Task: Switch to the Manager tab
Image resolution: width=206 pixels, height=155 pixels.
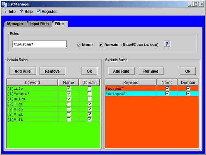Action: pyautogui.click(x=15, y=24)
